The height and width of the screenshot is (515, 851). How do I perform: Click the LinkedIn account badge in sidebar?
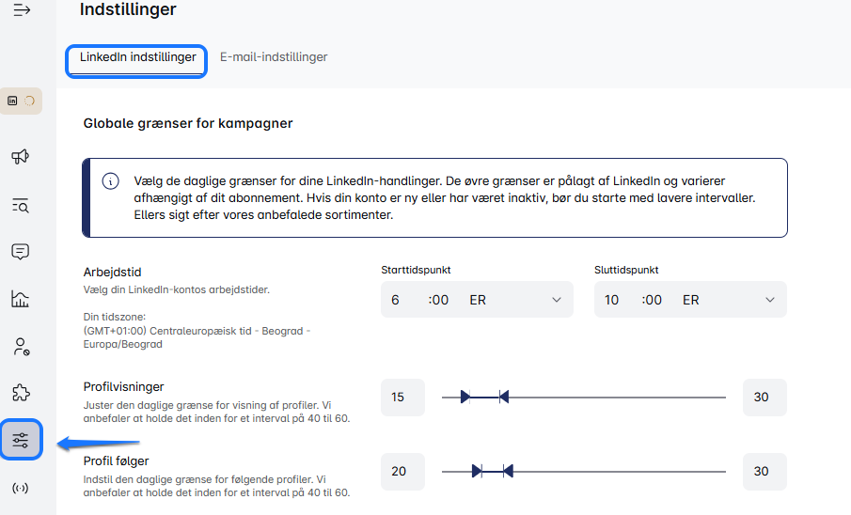coord(21,101)
